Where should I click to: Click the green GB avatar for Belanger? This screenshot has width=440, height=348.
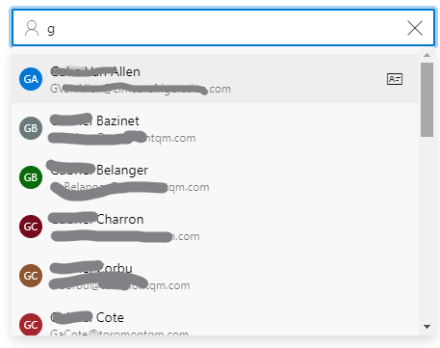coord(31,177)
